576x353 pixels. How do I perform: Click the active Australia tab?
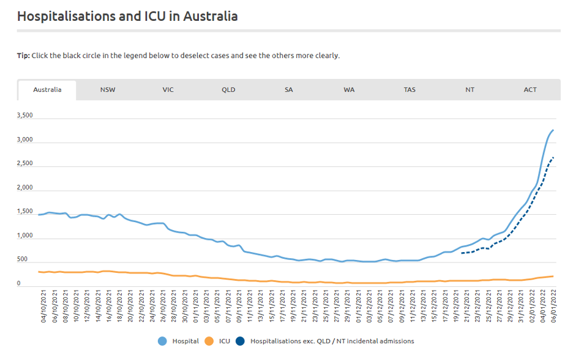point(47,90)
